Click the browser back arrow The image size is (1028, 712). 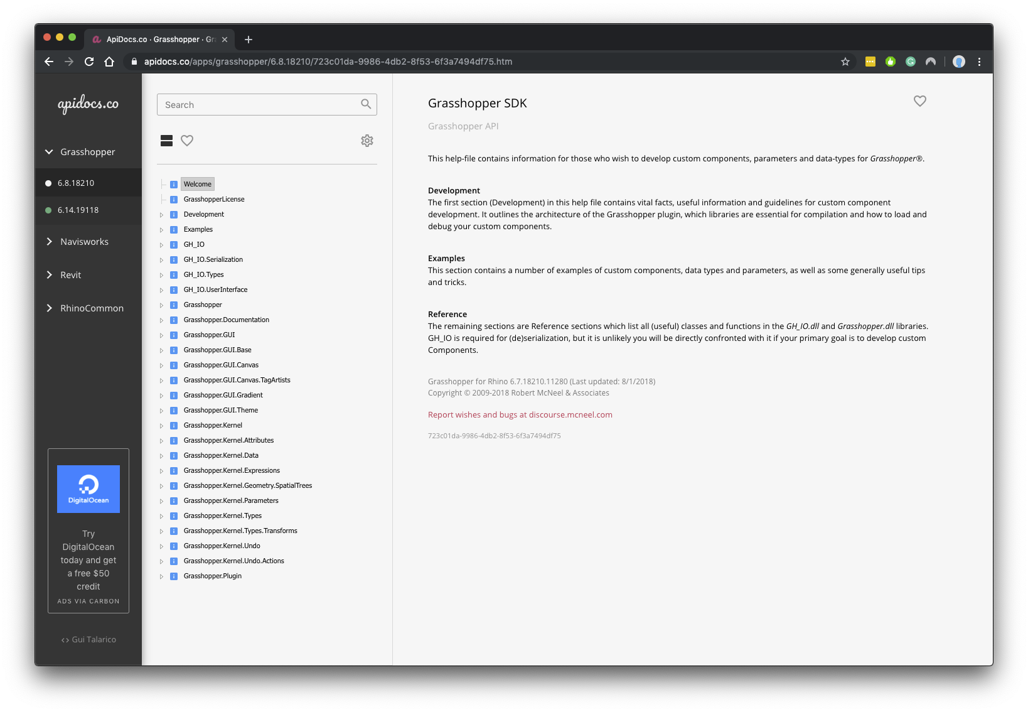(49, 62)
